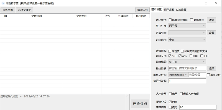This screenshot has height=110, width=222.
Task: Switch to the 过滤设置 tab
Action: pyautogui.click(x=181, y=10)
